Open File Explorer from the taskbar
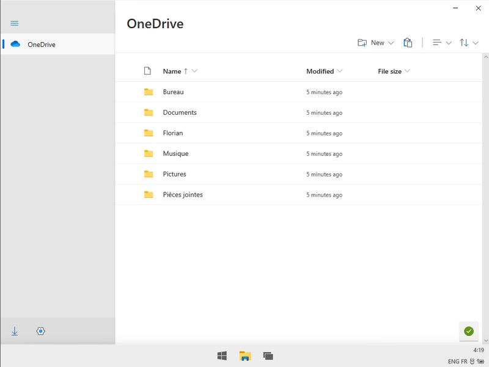The image size is (489, 367). [245, 355]
